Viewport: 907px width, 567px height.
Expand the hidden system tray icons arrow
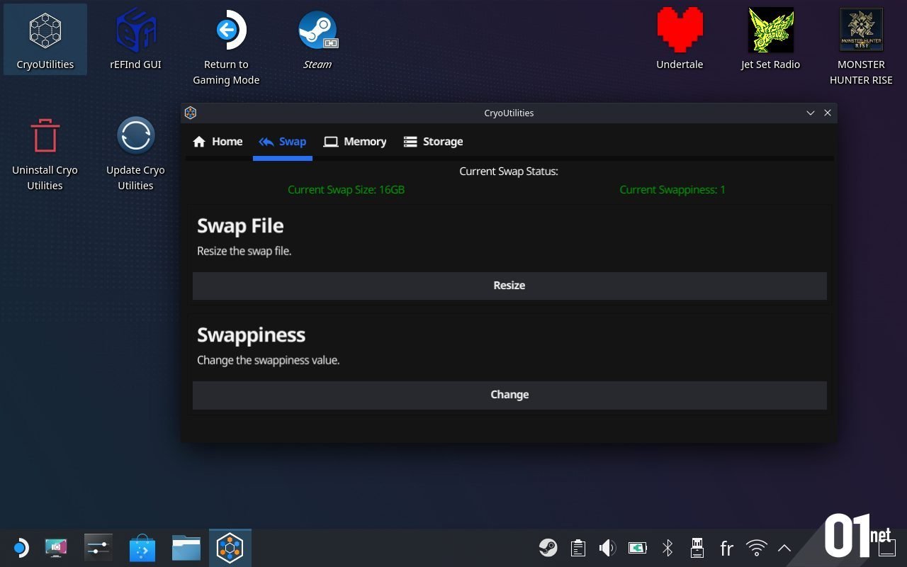784,548
